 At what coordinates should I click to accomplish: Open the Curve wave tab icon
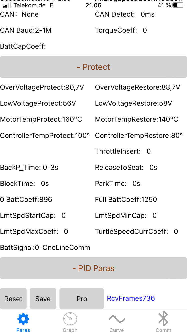(x=116, y=319)
